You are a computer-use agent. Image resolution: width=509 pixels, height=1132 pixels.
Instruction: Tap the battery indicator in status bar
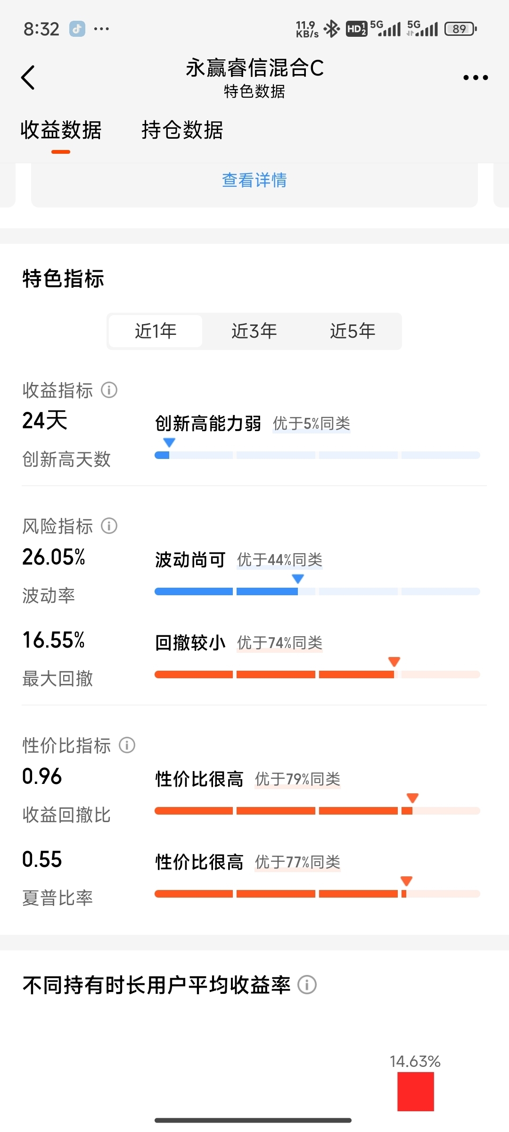click(460, 29)
